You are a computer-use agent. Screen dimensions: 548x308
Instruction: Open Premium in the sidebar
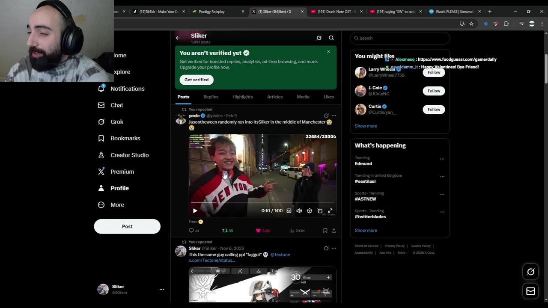[x=116, y=172]
